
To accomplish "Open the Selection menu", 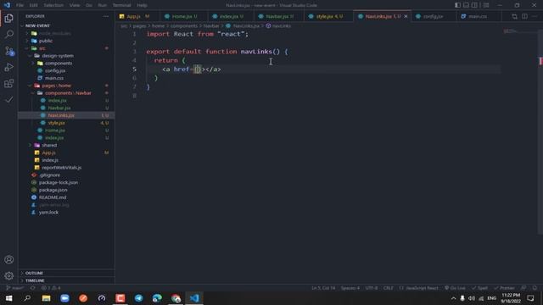I will (53, 5).
